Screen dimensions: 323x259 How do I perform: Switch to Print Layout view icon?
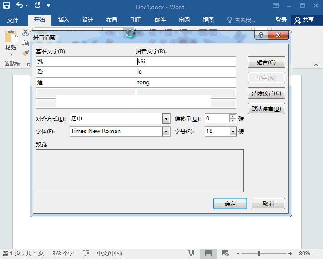coord(208,253)
